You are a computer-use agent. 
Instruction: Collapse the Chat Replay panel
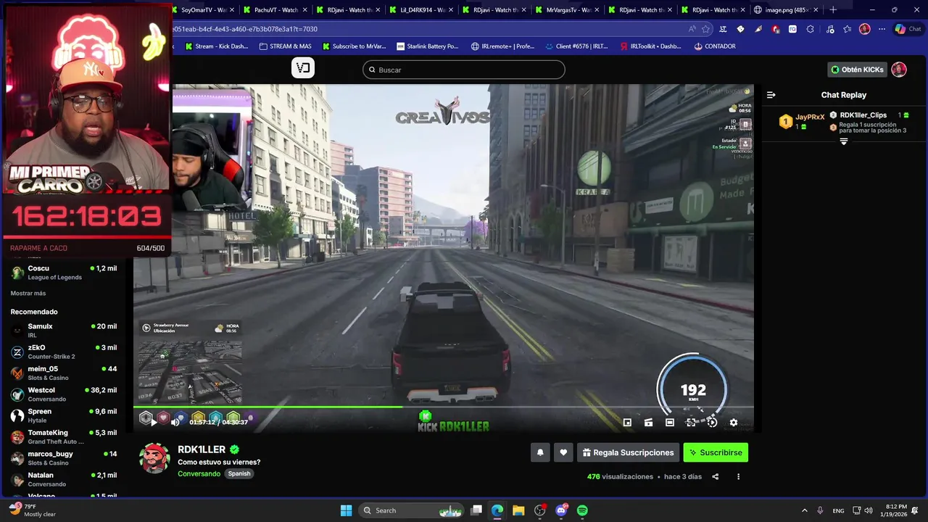click(771, 95)
